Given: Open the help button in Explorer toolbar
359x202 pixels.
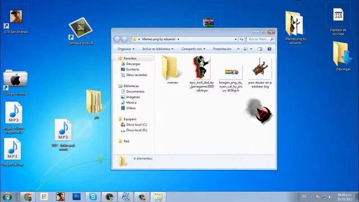Looking at the screenshot, I should point(269,49).
